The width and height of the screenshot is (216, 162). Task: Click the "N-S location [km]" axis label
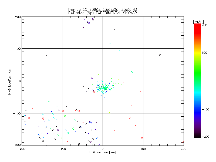point(9,81)
